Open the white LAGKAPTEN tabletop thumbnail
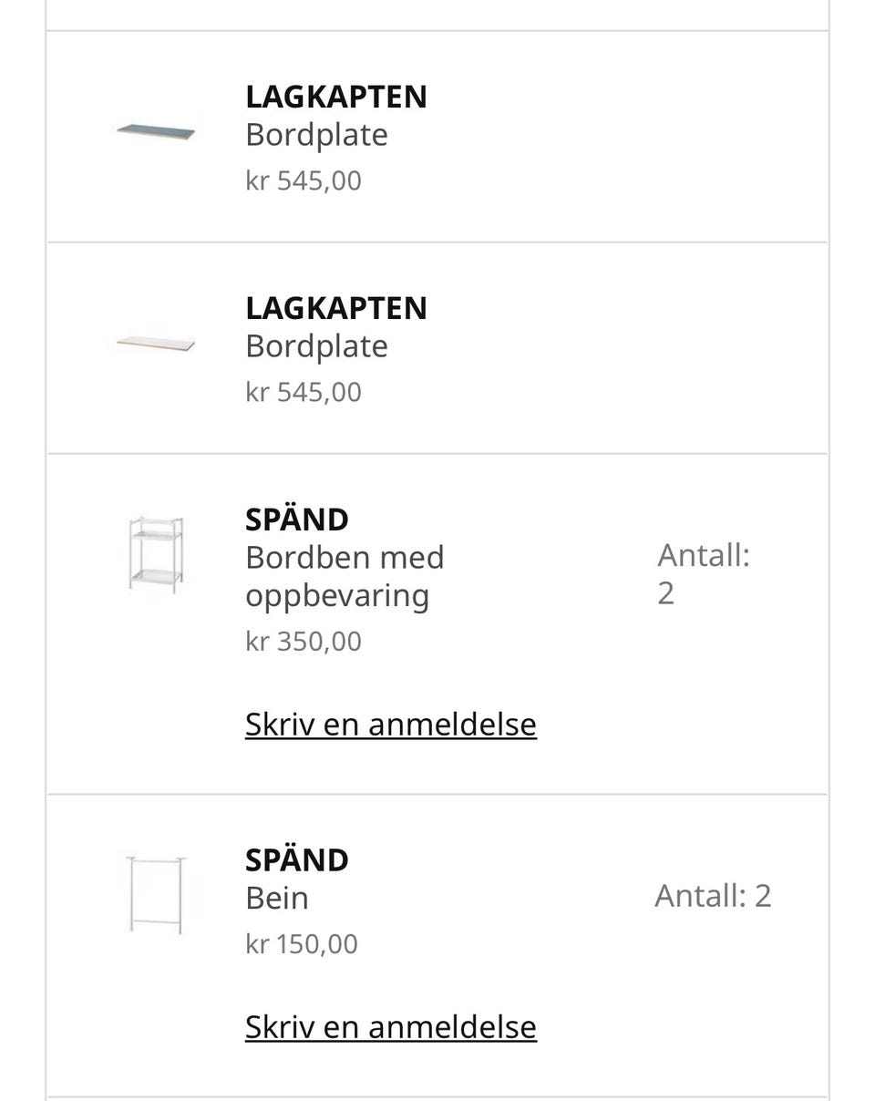The height and width of the screenshot is (1101, 875). pos(156,344)
